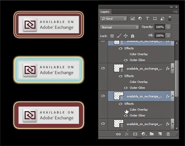This screenshot has height=146, width=185.
Task: Click thumbnail of third highlighted layer
Action: click(119, 96)
